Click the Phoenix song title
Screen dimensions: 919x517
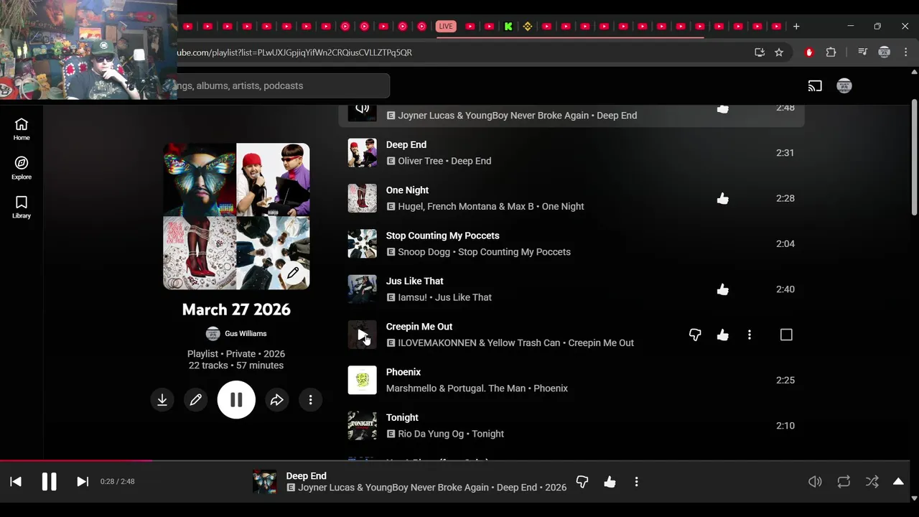pyautogui.click(x=403, y=372)
